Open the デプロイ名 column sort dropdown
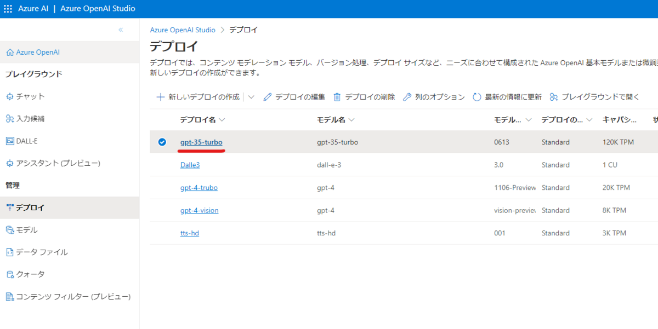 (x=220, y=119)
